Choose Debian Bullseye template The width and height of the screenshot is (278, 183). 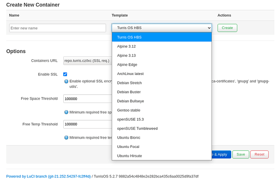[x=162, y=101]
